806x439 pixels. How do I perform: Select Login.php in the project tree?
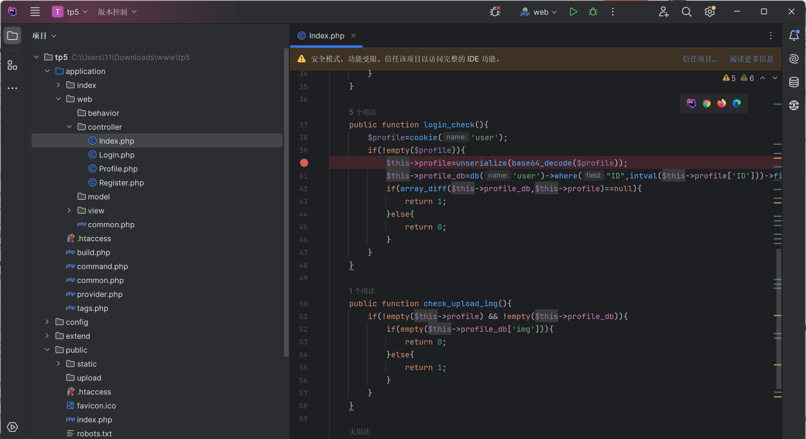(157, 155)
